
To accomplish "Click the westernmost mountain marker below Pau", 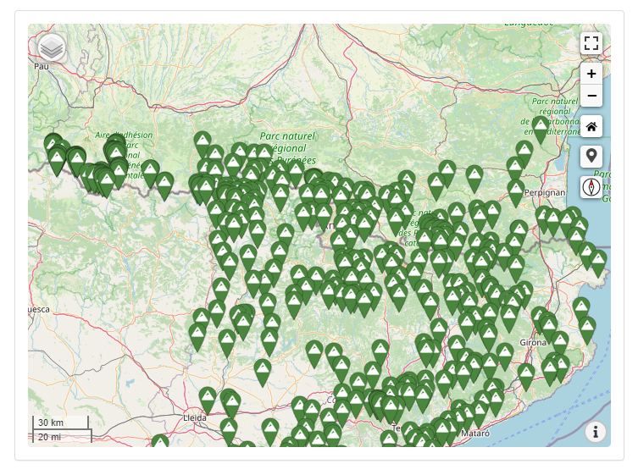I will (x=53, y=145).
